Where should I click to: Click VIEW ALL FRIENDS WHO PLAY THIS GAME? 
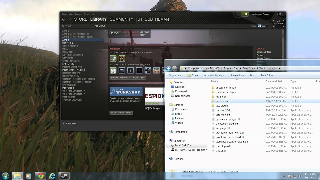(128, 78)
